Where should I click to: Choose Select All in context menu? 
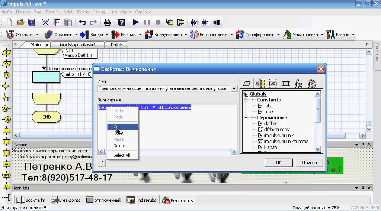[122, 155]
